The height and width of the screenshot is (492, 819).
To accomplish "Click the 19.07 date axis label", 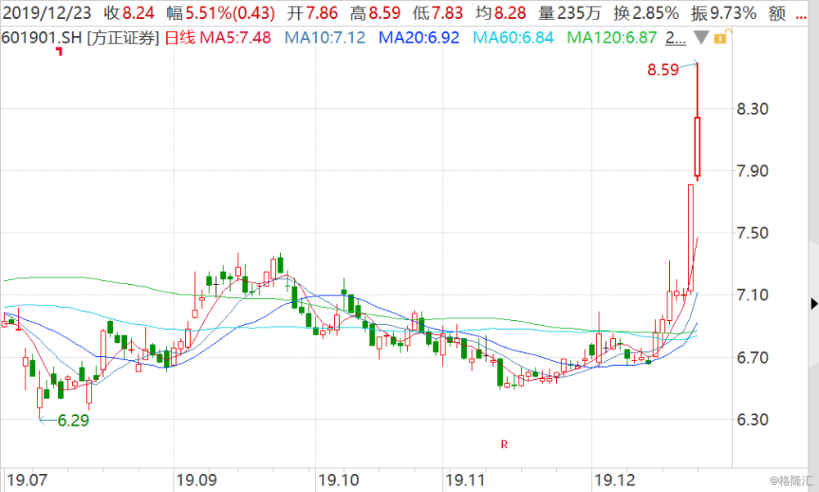I will (x=27, y=480).
